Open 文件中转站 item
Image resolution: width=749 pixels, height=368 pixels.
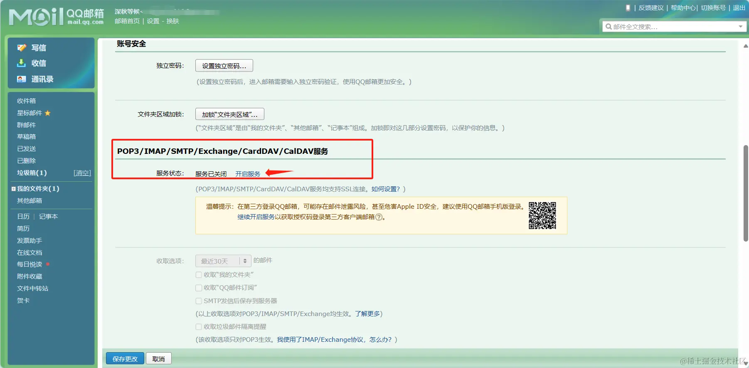point(32,289)
